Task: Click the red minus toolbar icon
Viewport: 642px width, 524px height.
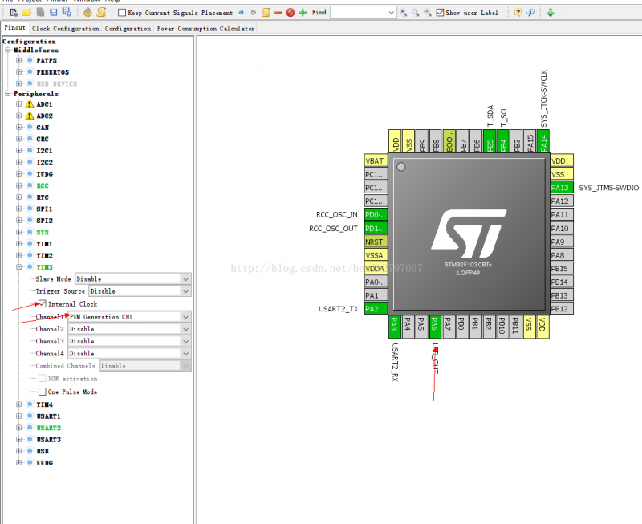Action: pos(278,13)
